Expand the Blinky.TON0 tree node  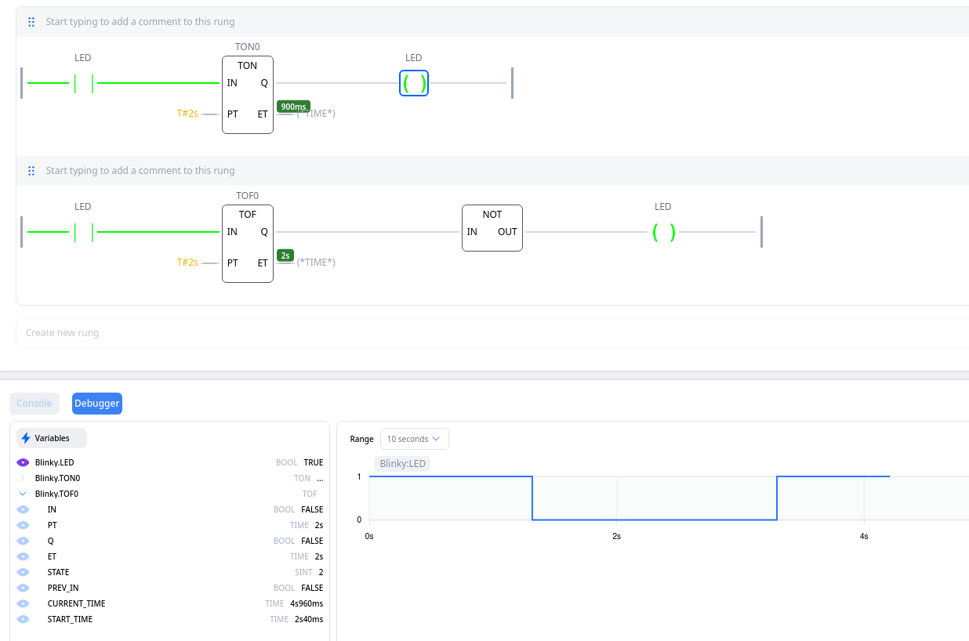point(23,479)
